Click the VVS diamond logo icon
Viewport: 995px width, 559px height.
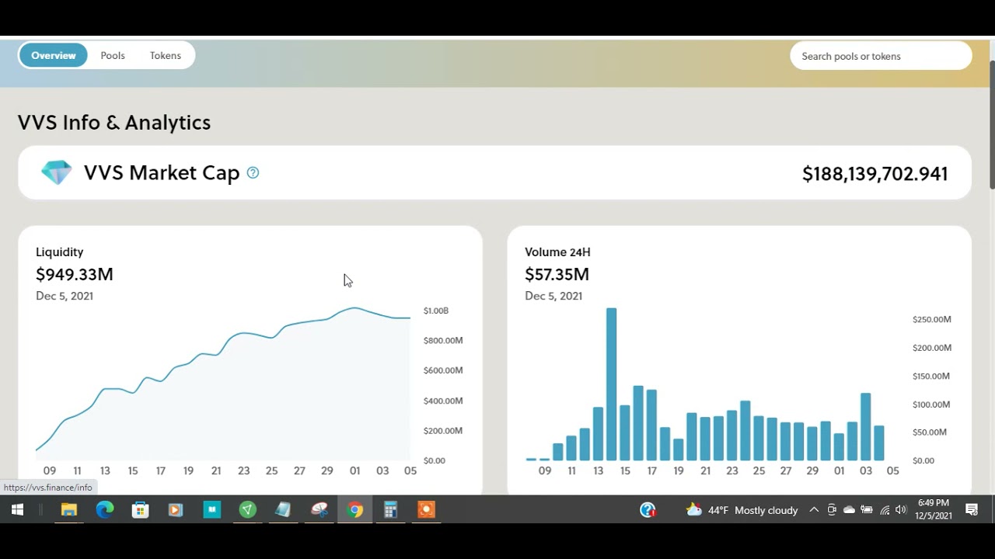click(x=57, y=172)
